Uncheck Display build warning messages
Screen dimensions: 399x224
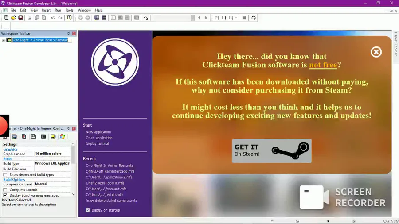tap(5, 195)
